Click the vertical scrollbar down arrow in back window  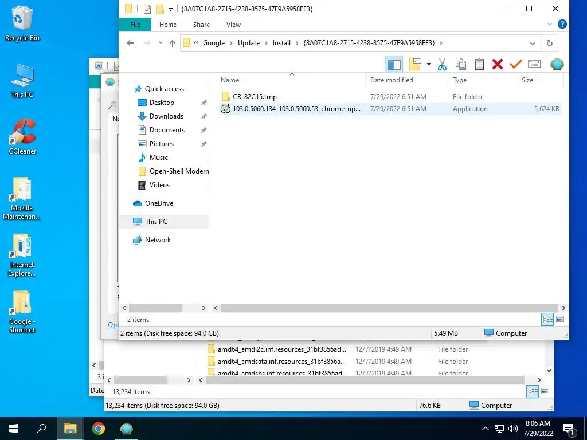(549, 371)
